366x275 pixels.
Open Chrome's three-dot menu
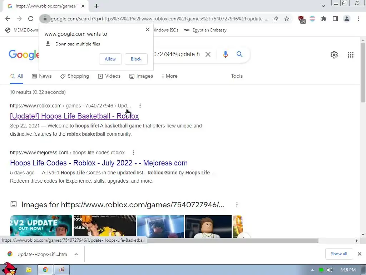358,19
